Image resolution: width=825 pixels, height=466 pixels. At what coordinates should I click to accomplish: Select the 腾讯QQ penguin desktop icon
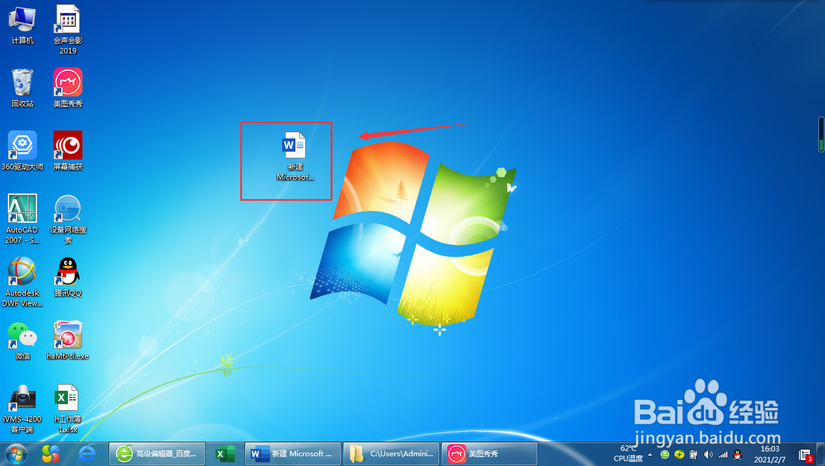(x=68, y=277)
